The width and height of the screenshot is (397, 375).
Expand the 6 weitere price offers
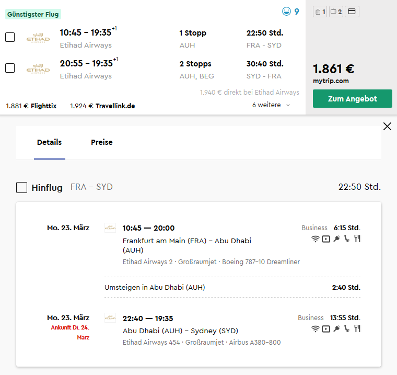pyautogui.click(x=271, y=105)
